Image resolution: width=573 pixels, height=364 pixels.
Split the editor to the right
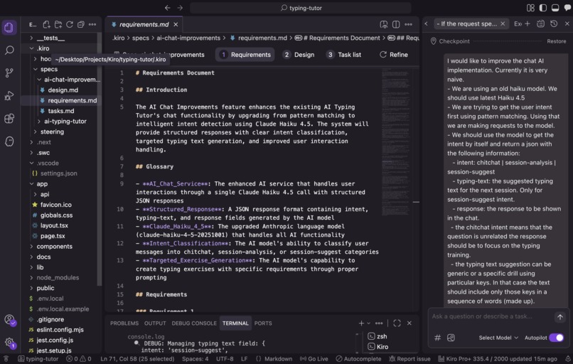(396, 24)
